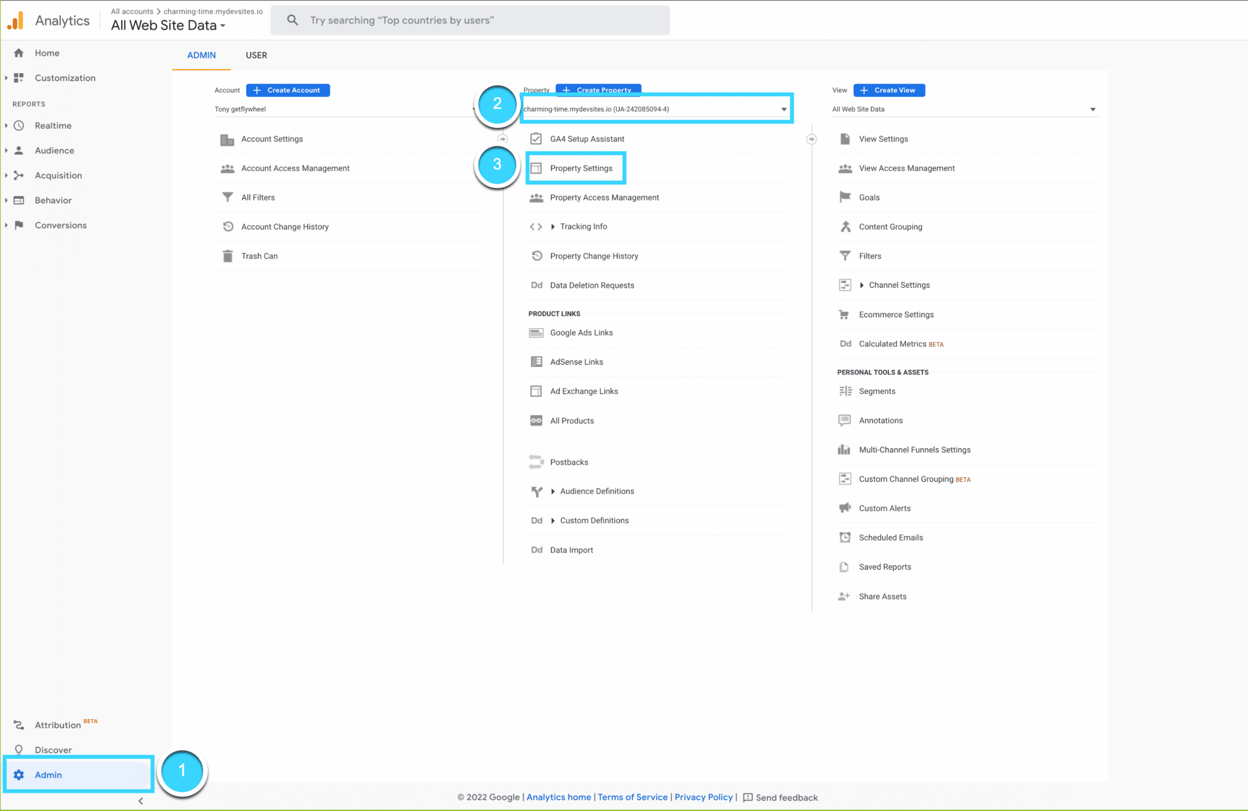
Task: Click the Google Analytics logo
Action: [15, 20]
